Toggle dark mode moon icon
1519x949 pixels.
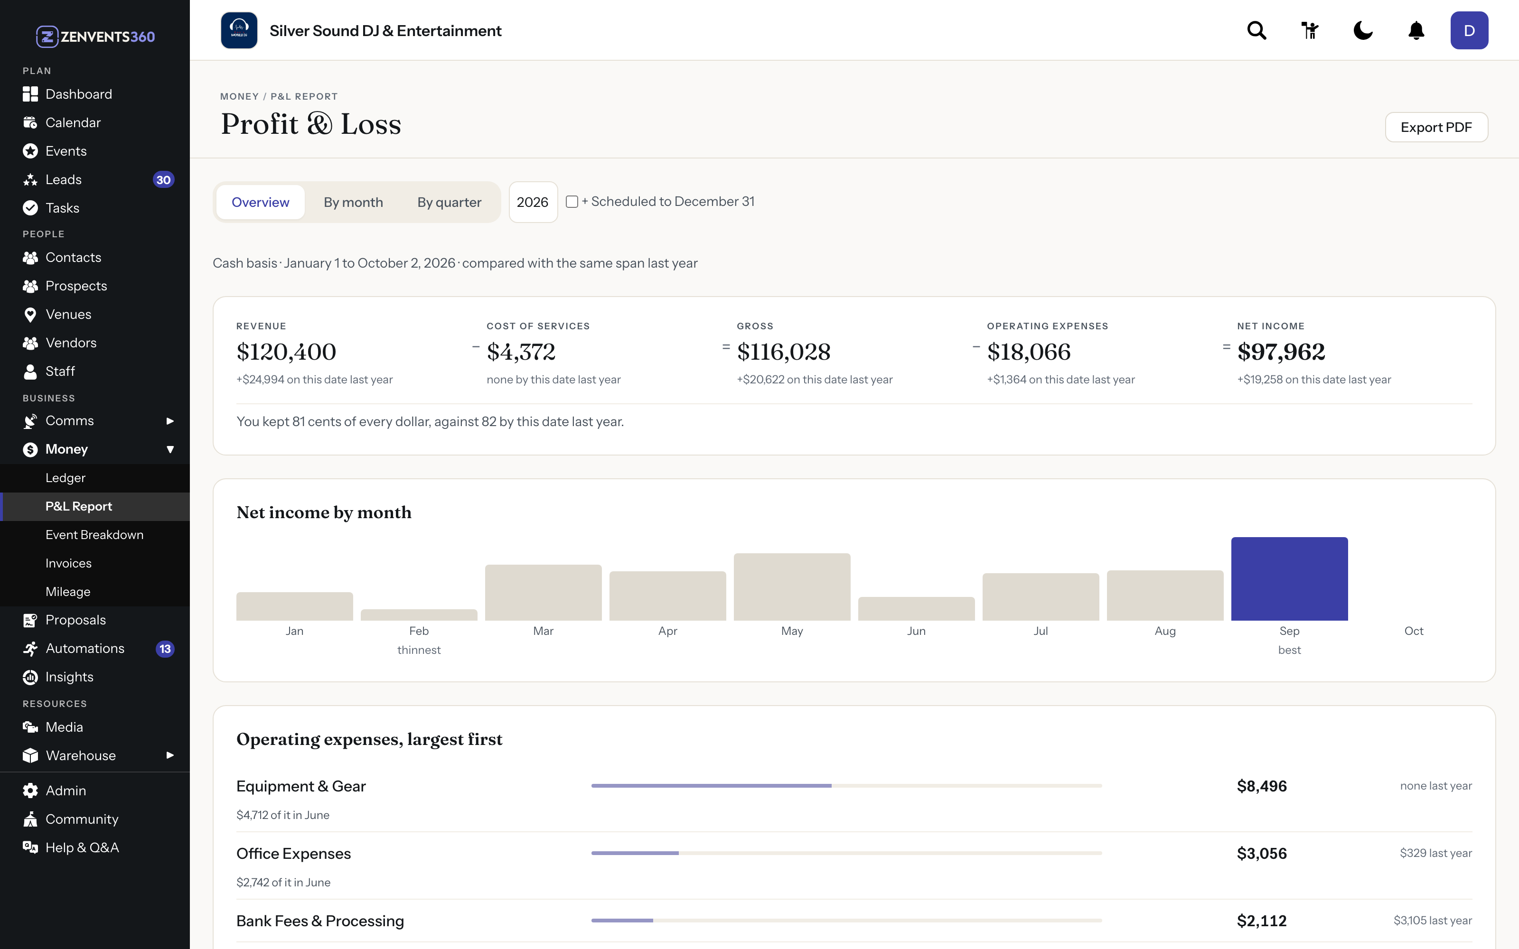1363,30
